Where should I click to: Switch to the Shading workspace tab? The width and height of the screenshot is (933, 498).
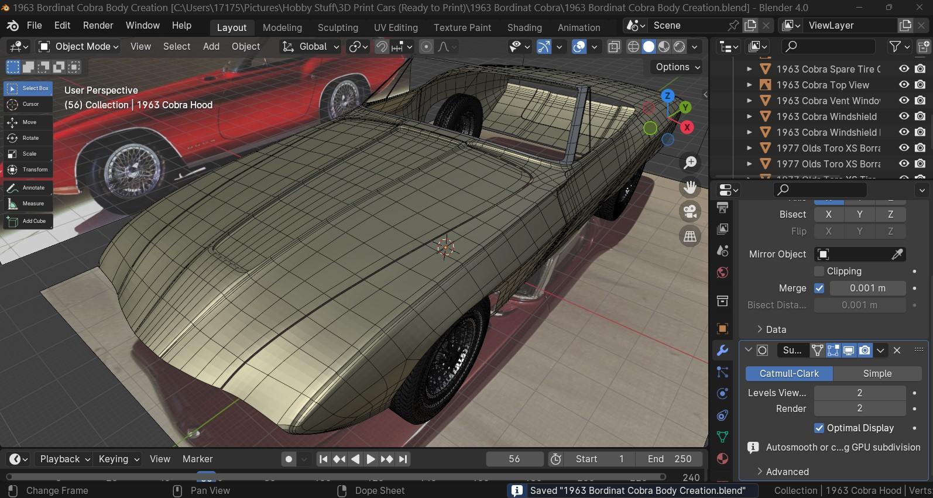click(x=524, y=28)
